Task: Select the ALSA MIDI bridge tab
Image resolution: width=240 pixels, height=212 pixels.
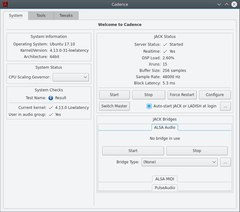Action: click(x=165, y=179)
